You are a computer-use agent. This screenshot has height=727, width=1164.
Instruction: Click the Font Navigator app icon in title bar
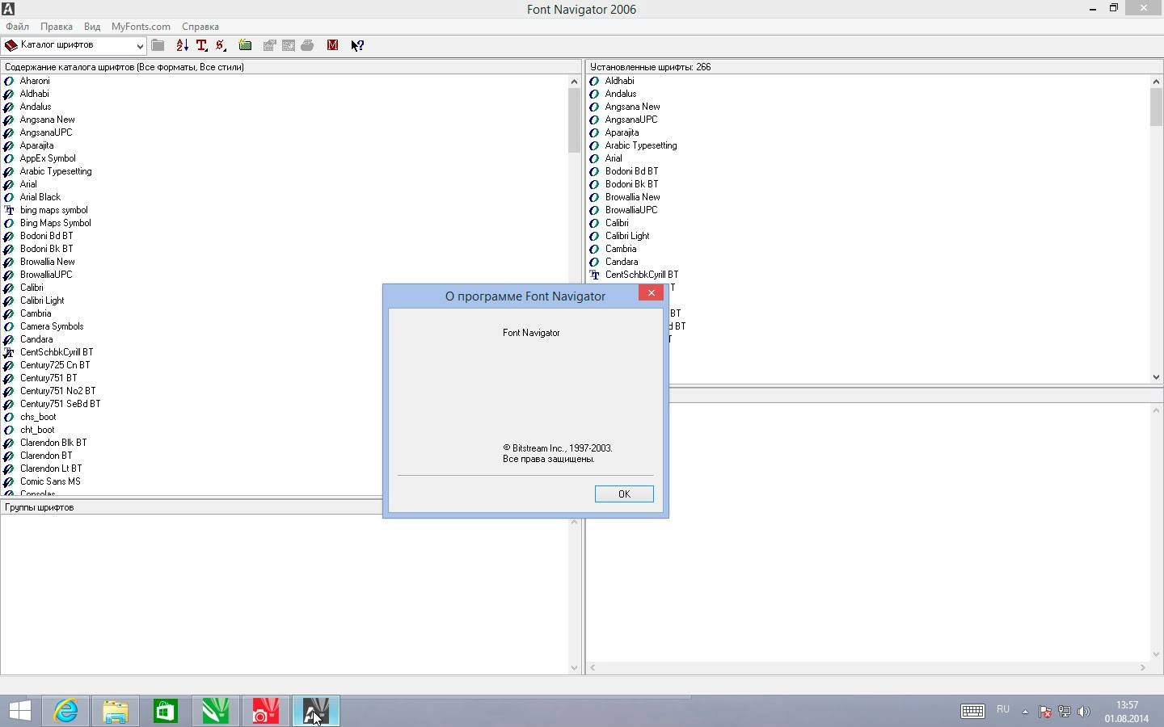point(8,9)
